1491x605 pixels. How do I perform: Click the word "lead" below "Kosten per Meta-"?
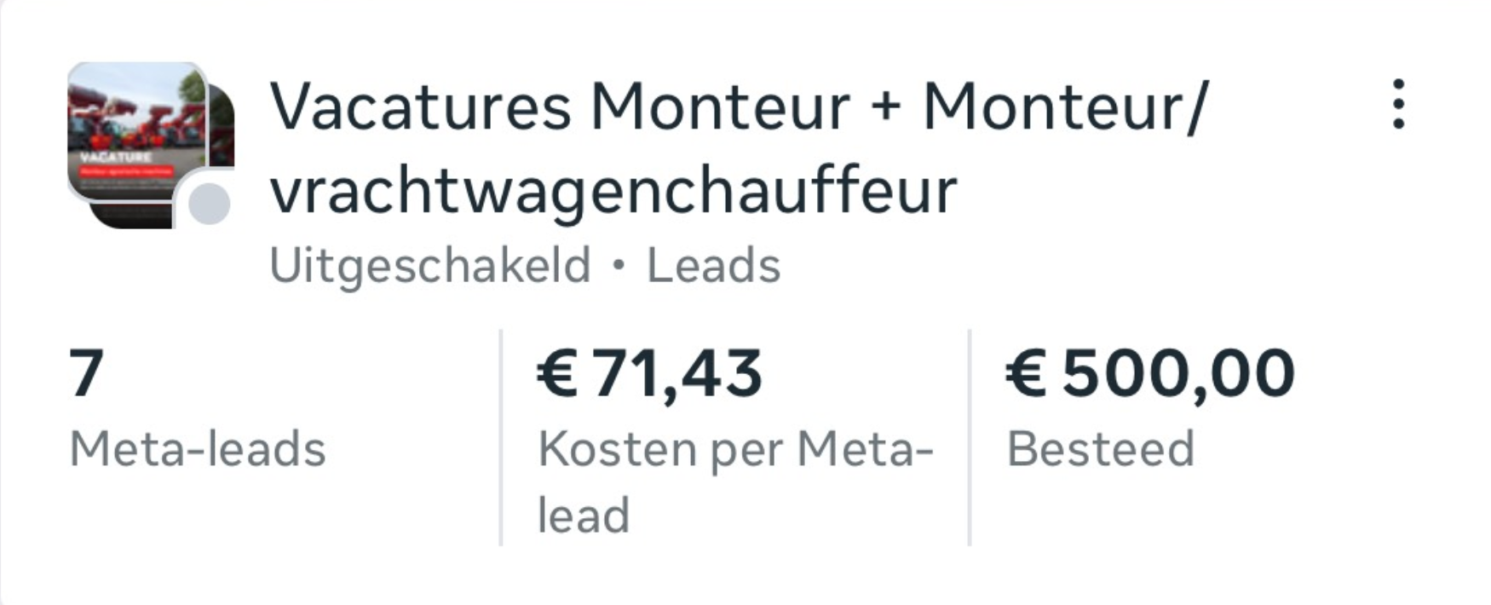pyautogui.click(x=583, y=516)
